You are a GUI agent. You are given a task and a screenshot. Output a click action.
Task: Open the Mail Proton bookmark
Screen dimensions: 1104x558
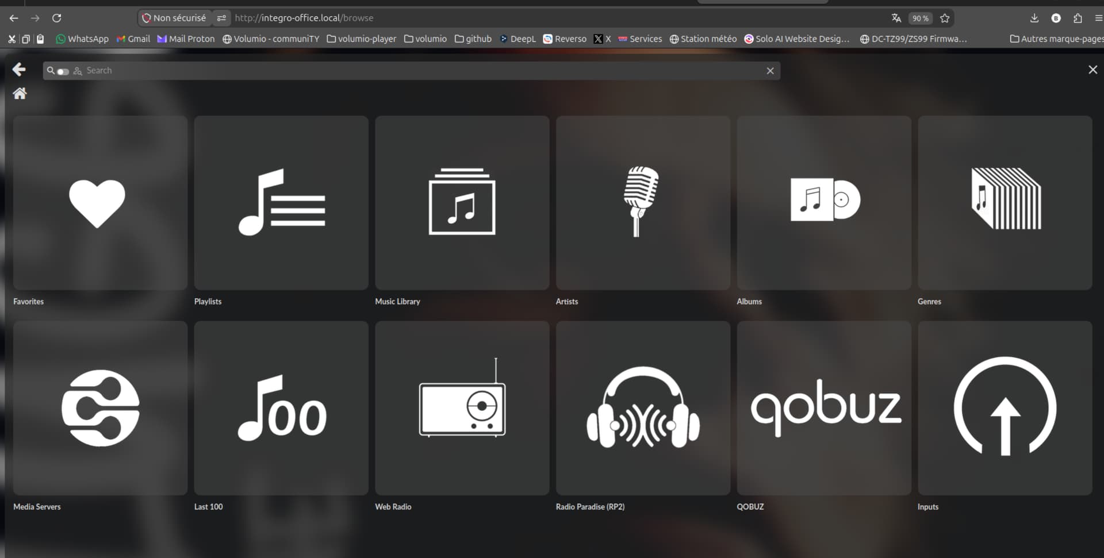pos(186,39)
